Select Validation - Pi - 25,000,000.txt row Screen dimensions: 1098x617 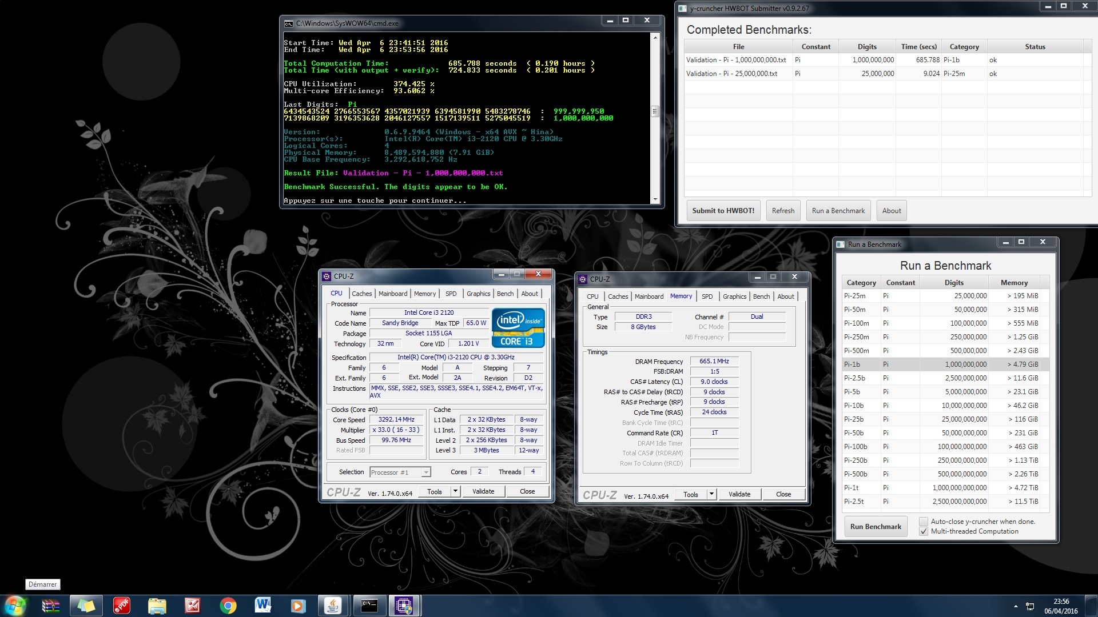pyautogui.click(x=888, y=74)
